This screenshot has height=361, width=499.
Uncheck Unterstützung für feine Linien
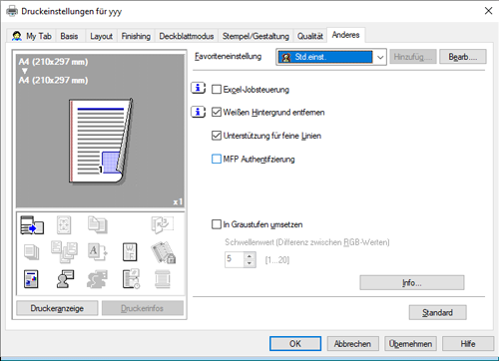(x=217, y=136)
